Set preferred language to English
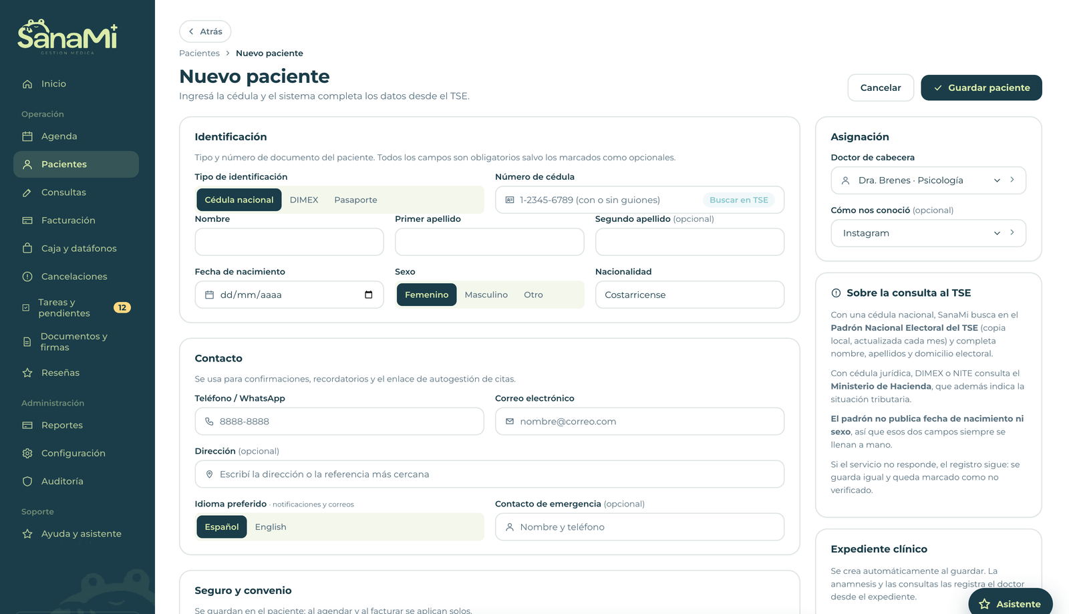Screen dimensions: 1069x614 pos(271,527)
